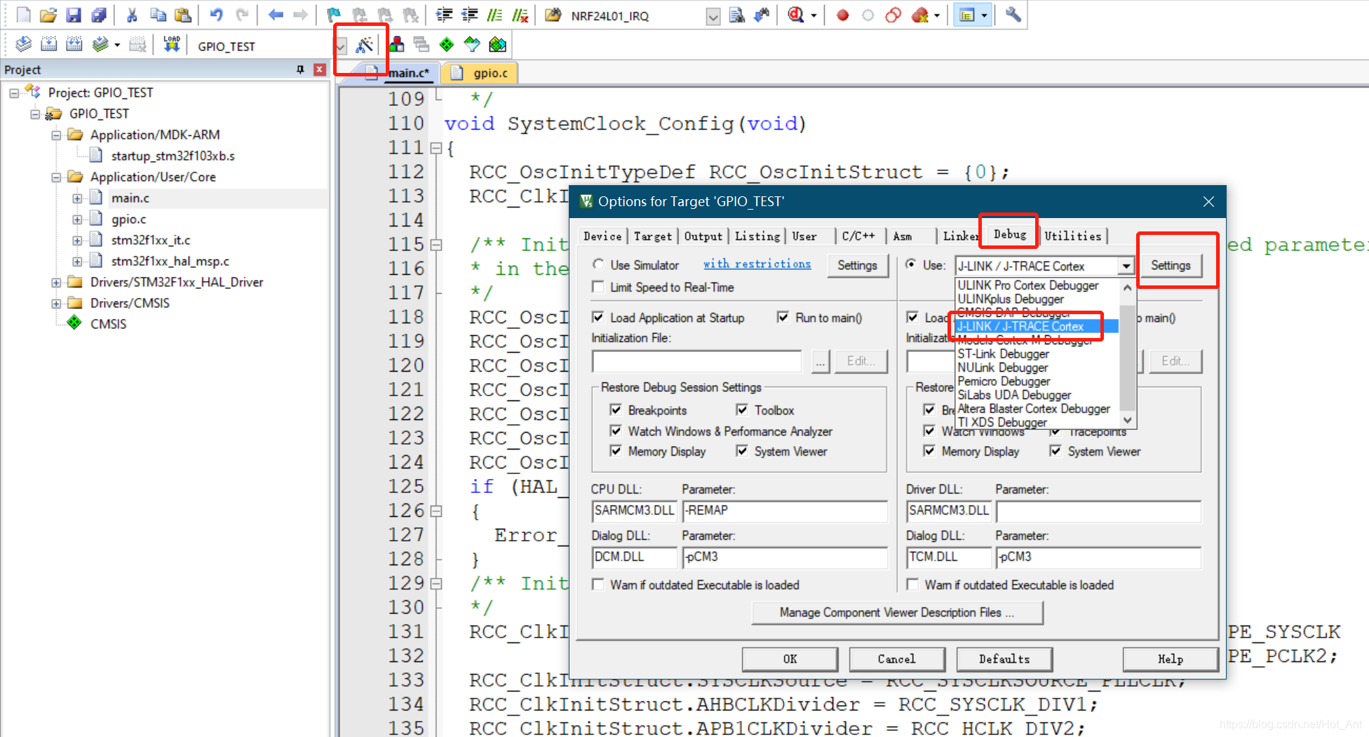Comment the selected lines

point(495,15)
